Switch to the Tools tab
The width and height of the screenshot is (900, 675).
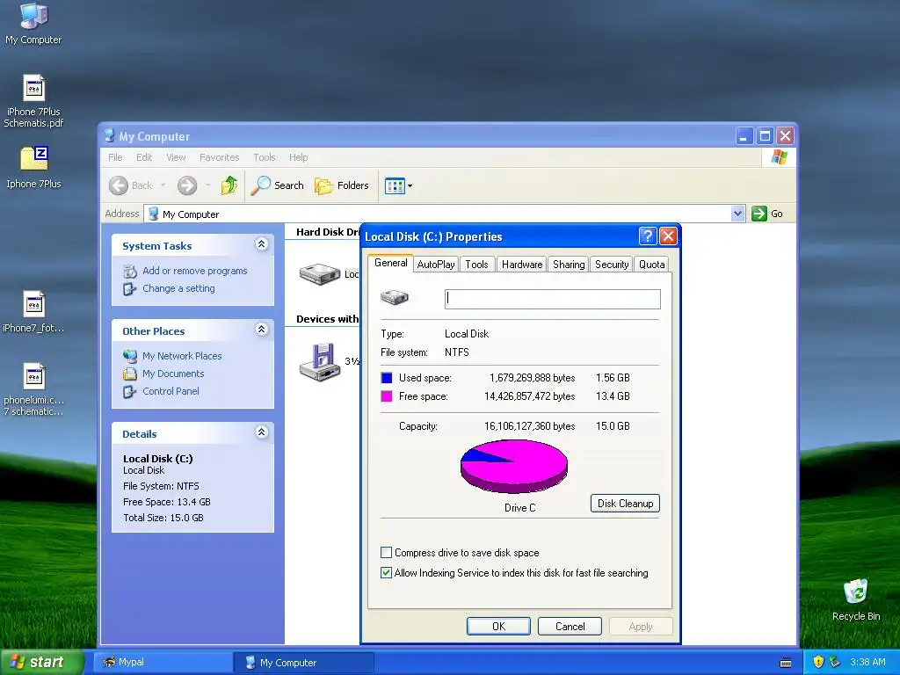click(x=476, y=264)
